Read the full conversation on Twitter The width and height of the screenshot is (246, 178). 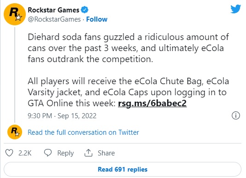(83, 132)
